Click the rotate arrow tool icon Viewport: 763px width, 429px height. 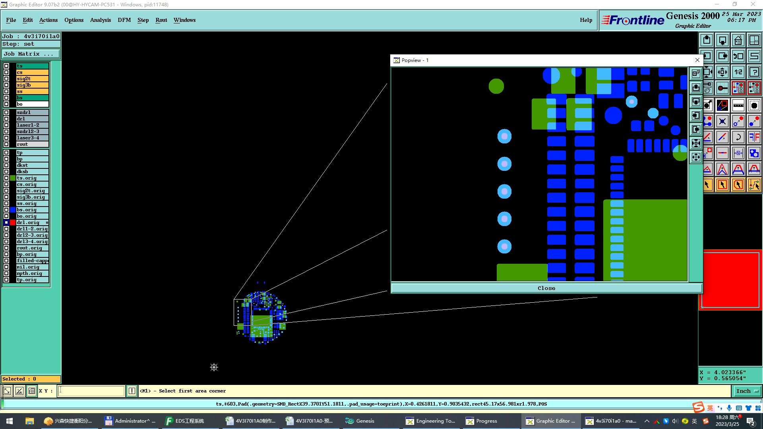(x=738, y=137)
